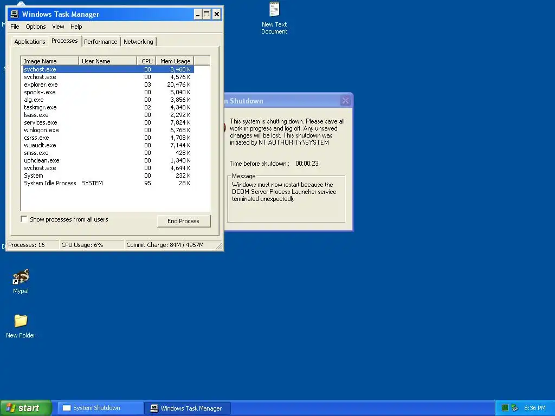Select the New Text Document desktop icon

274,18
